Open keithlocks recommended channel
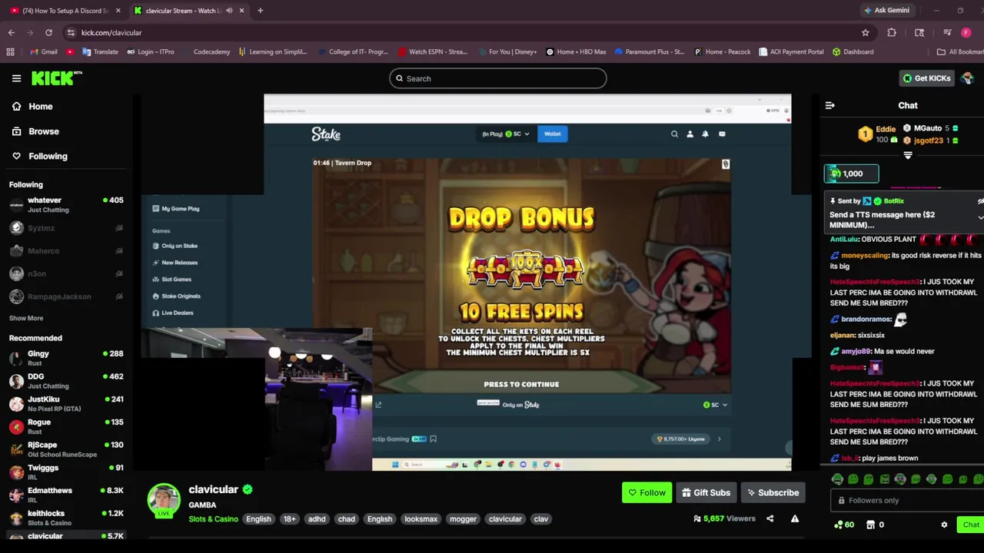This screenshot has width=984, height=553. [65, 517]
